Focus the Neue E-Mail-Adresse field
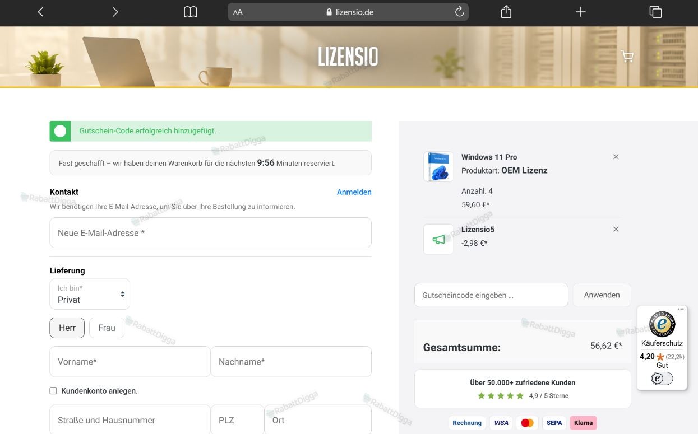The width and height of the screenshot is (698, 434). point(210,232)
